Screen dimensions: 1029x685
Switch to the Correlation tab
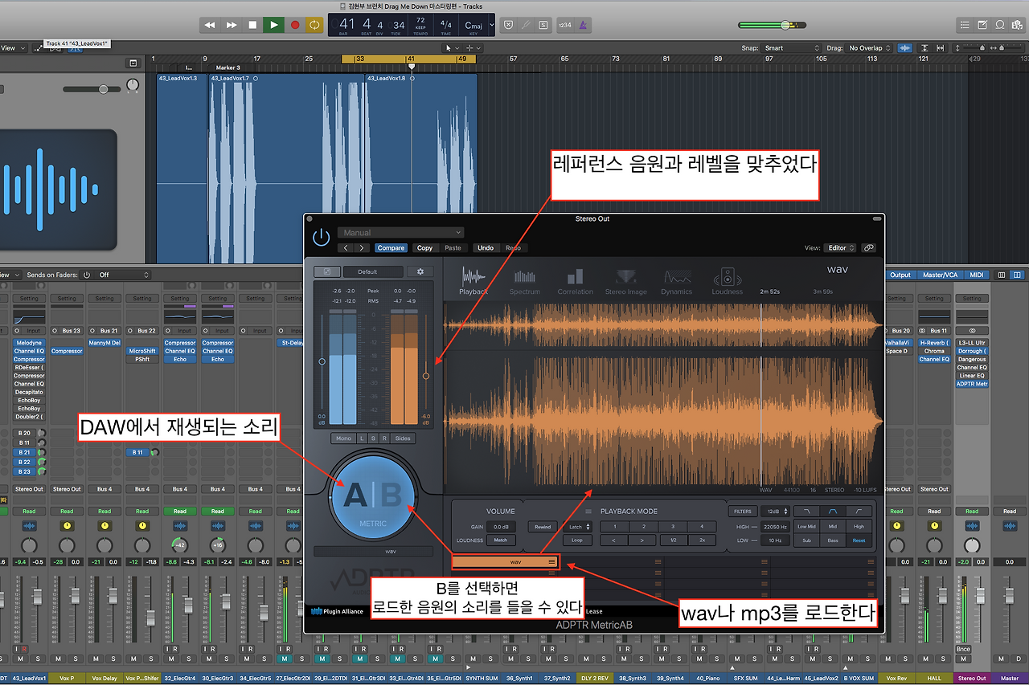click(x=576, y=281)
